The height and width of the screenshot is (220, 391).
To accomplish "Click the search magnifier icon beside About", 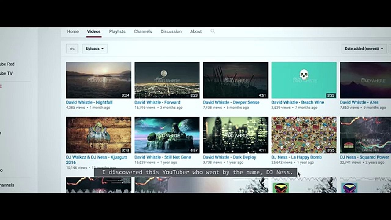I will click(x=213, y=31).
